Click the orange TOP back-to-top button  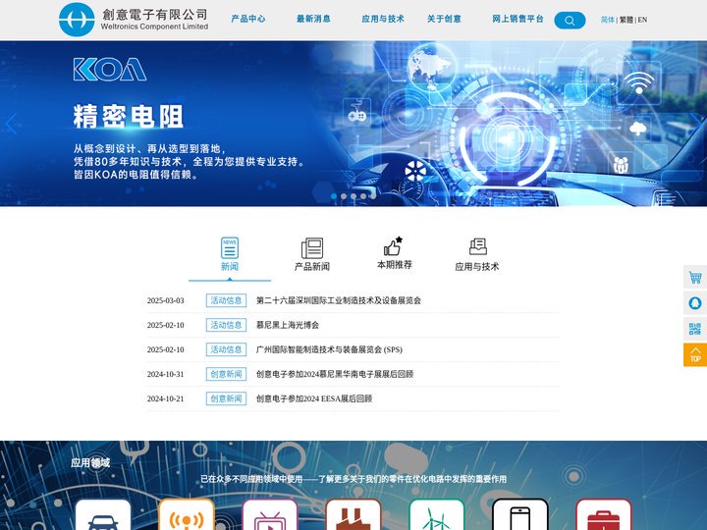point(695,354)
